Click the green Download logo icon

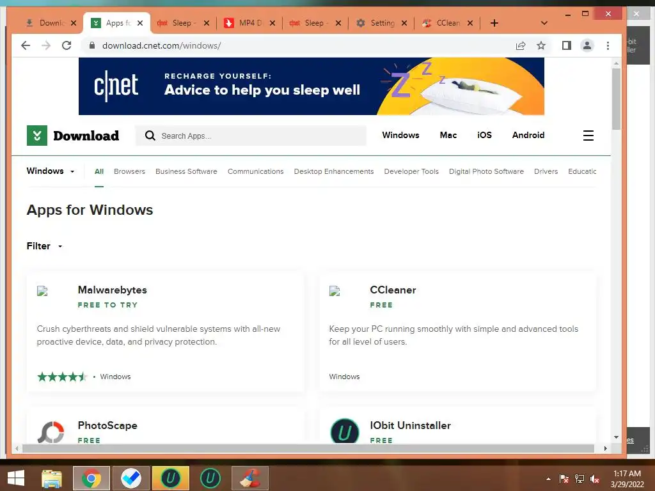tap(36, 136)
